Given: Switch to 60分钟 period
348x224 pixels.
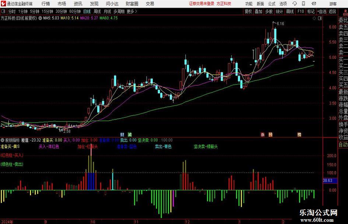Looking at the screenshot, I should click(75, 11).
